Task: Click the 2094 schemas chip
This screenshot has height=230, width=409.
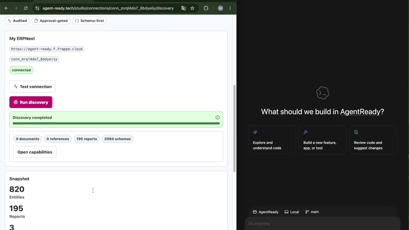Action: [118, 139]
